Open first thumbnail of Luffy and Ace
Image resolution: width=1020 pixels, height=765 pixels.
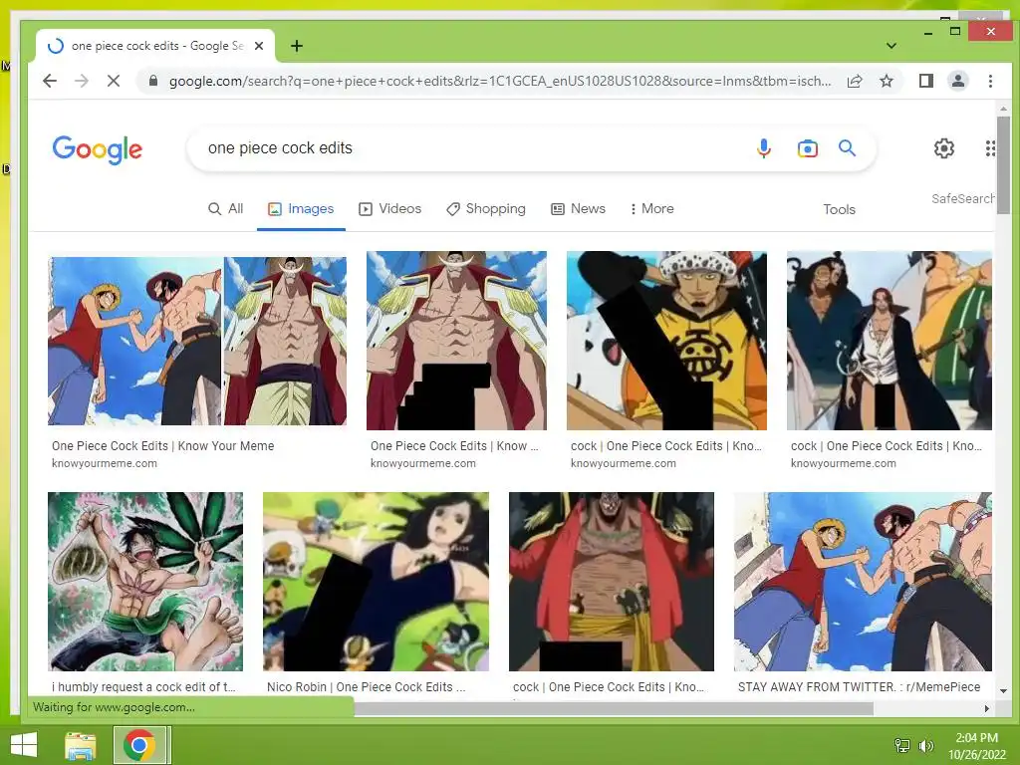click(x=197, y=341)
